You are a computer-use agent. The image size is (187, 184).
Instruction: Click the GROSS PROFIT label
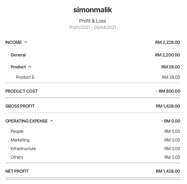coord(20,106)
